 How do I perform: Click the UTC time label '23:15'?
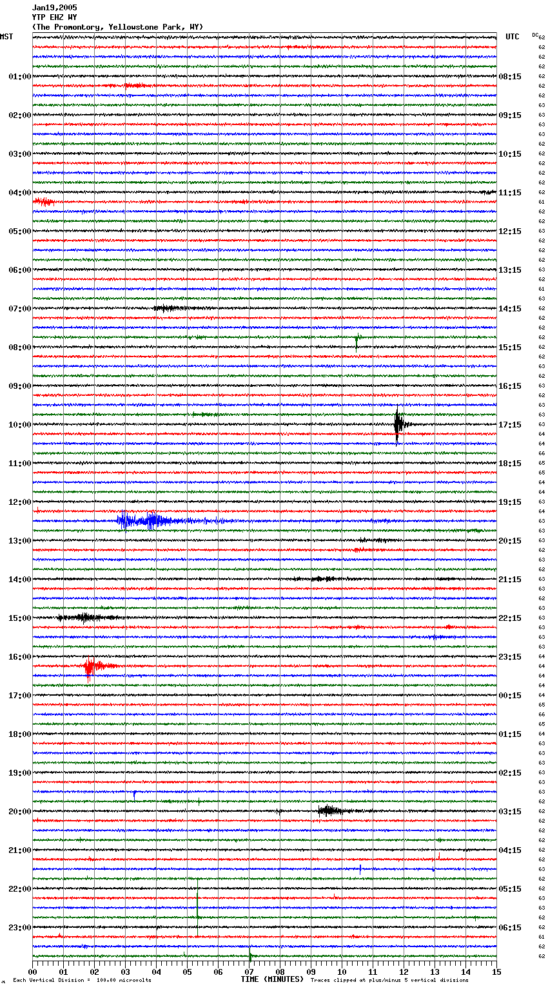tap(510, 657)
